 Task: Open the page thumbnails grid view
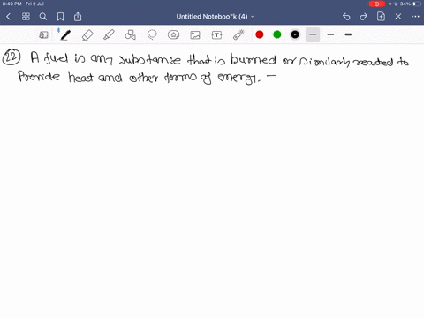(26, 17)
